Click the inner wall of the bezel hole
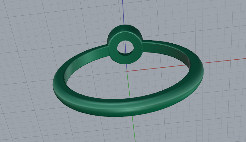 [126, 53]
